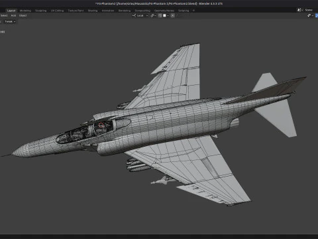Screen dimensions: 318x239
Task: Open the Compositing workspace tab
Action: (x=142, y=11)
